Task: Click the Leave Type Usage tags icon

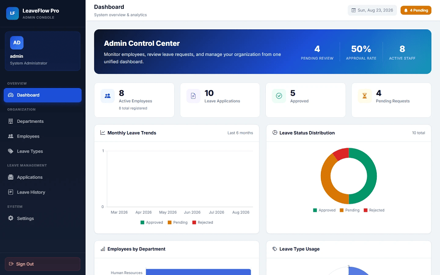Action: point(275,249)
